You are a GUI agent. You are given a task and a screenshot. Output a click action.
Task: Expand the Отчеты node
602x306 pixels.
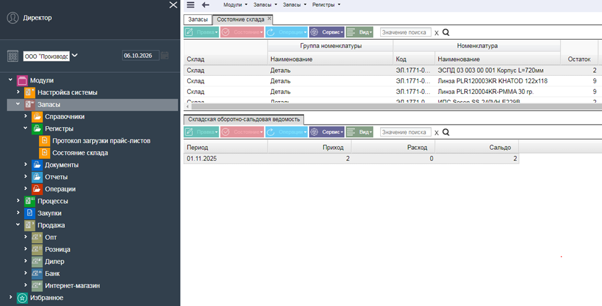pyautogui.click(x=26, y=176)
